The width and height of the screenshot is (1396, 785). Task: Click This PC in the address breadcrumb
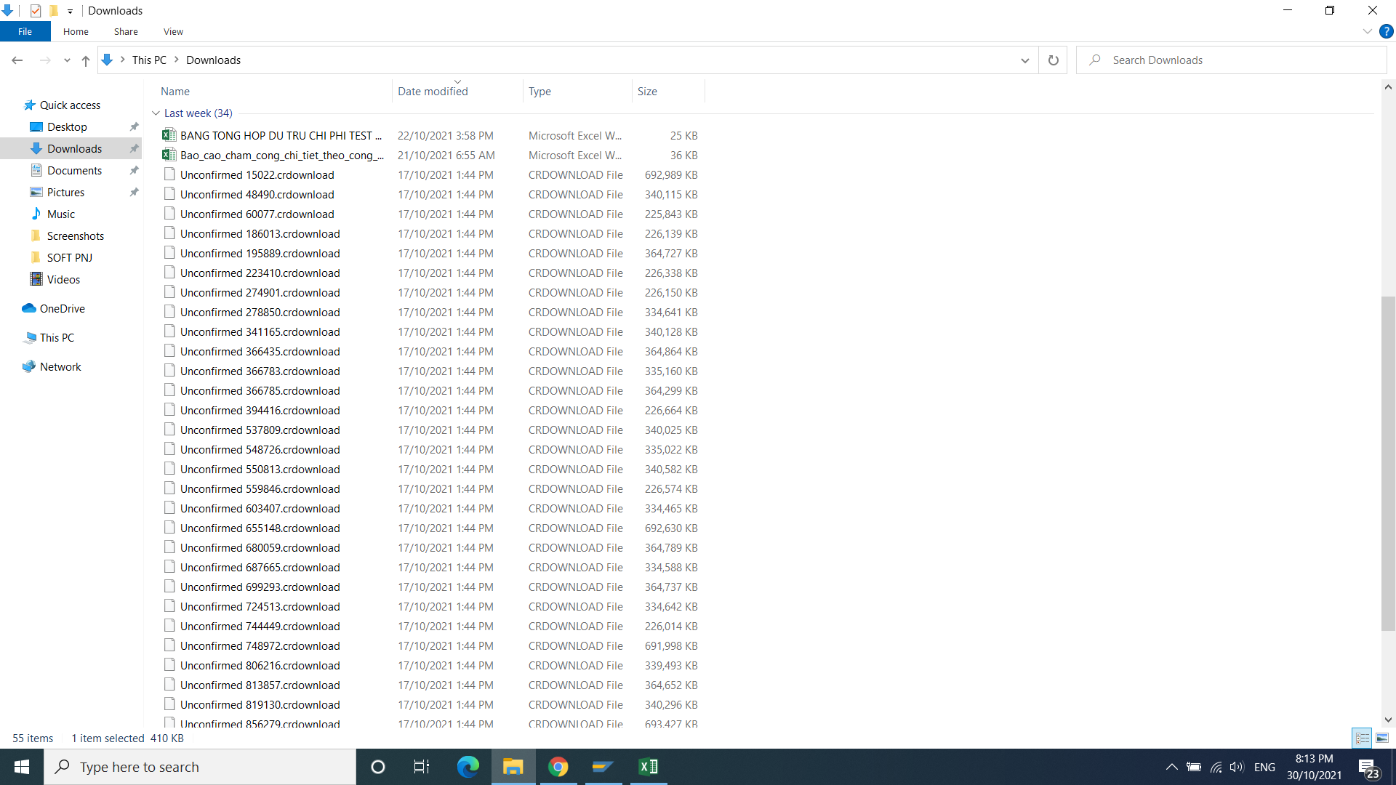(x=149, y=60)
